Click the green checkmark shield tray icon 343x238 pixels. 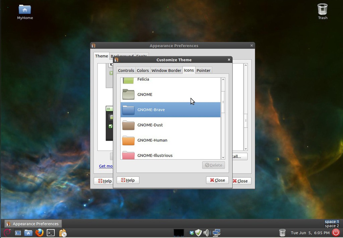(198, 233)
